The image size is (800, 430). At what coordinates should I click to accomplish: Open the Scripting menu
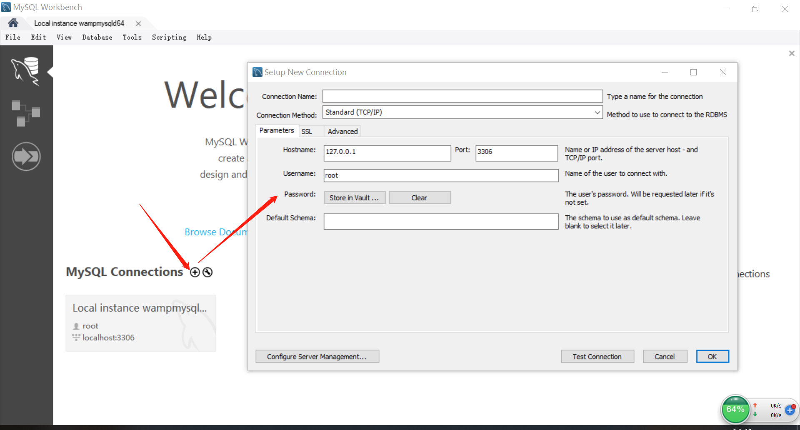click(x=169, y=37)
